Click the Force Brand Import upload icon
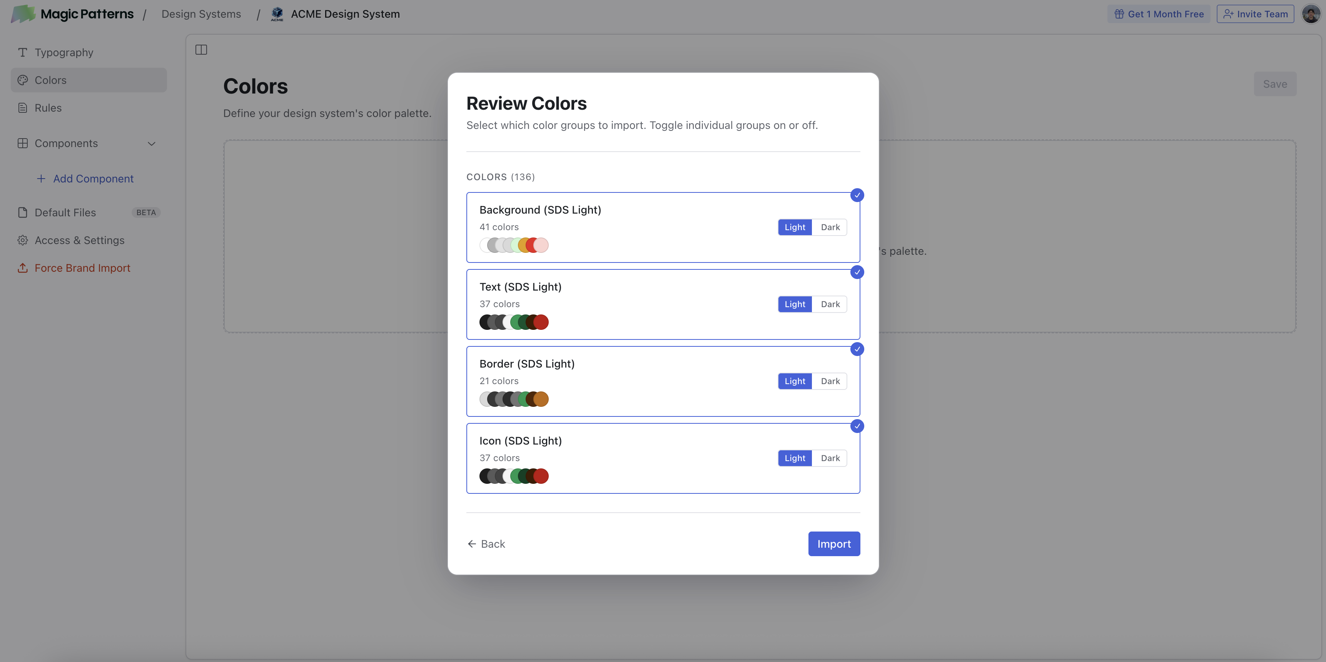 pyautogui.click(x=23, y=267)
